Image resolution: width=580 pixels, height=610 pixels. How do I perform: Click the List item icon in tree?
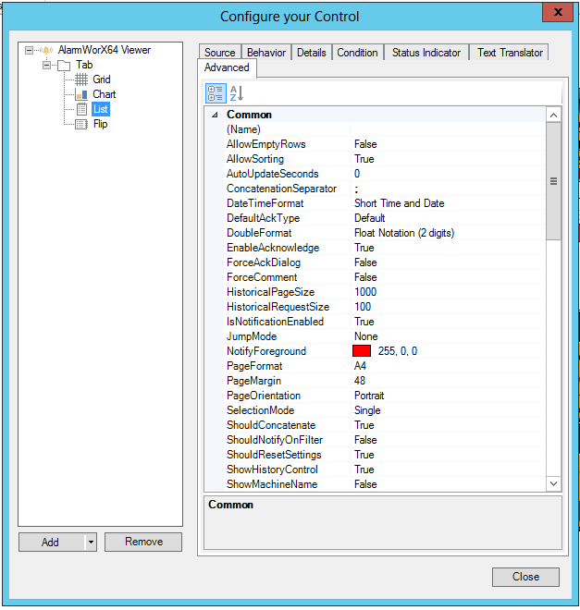pos(81,109)
